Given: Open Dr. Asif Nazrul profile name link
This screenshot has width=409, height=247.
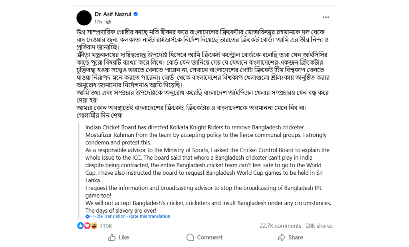Looking at the screenshot, I should coord(113,14).
